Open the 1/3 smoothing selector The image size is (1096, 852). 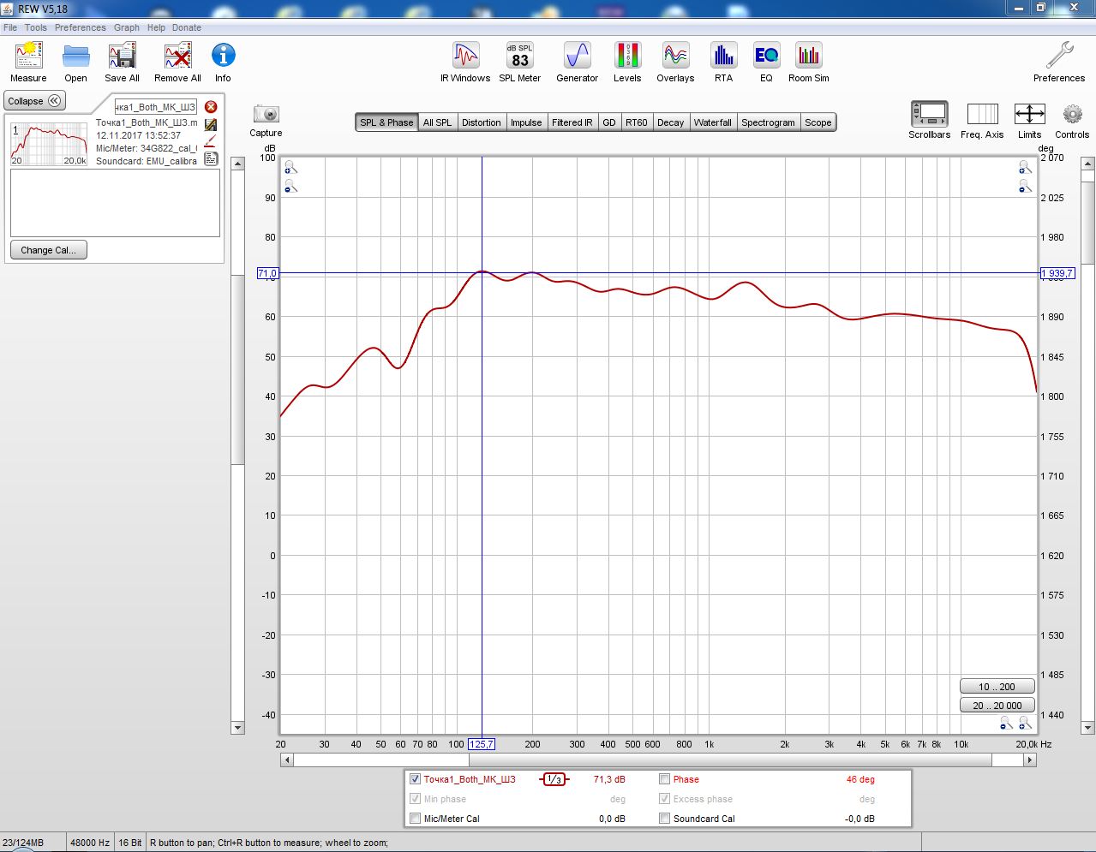click(554, 779)
